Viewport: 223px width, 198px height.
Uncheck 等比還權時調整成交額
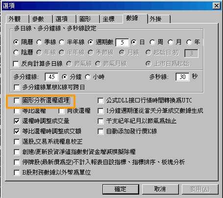coord(17,131)
